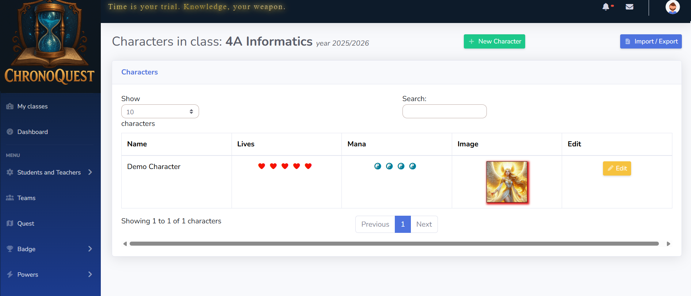Image resolution: width=691 pixels, height=296 pixels.
Task: Click the Import / Export button
Action: click(651, 42)
